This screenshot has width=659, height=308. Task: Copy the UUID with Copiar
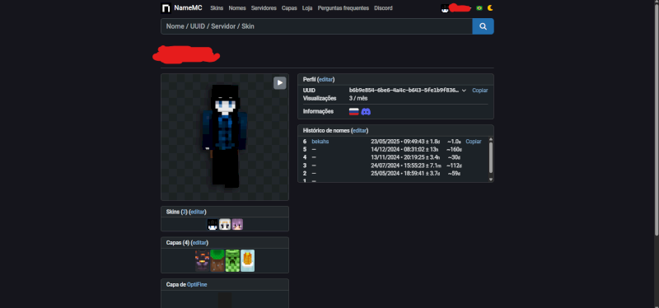coord(479,91)
